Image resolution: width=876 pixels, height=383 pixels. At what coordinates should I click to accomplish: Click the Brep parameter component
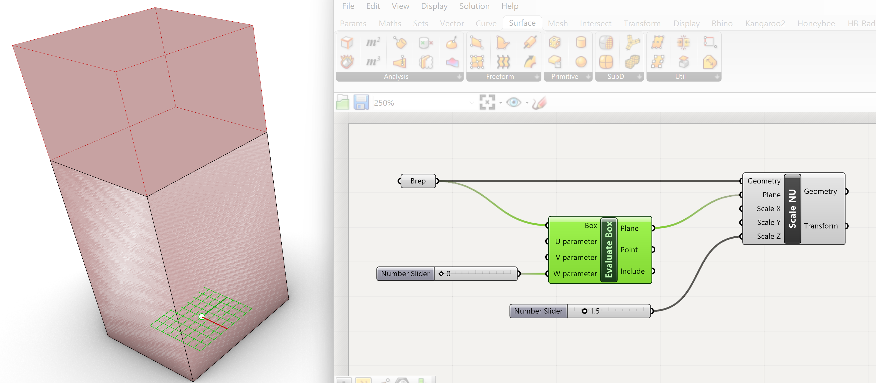(417, 181)
